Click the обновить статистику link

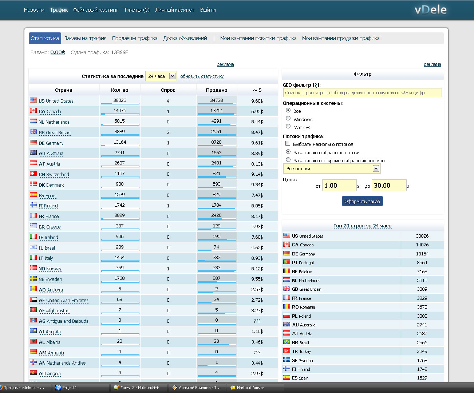202,76
